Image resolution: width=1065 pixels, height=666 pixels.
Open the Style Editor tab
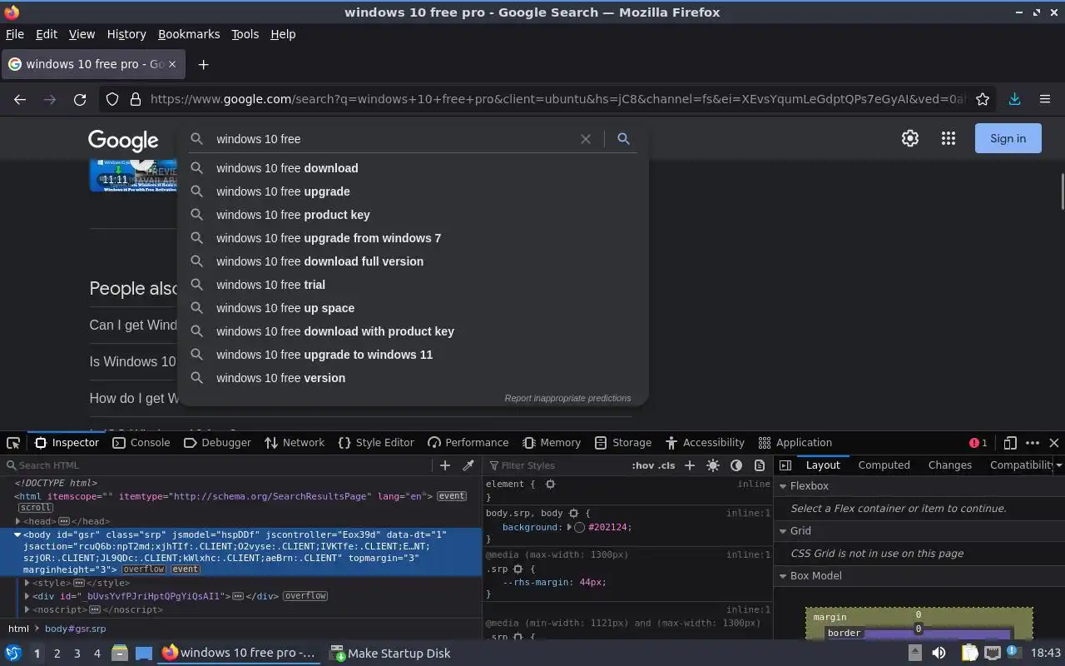click(376, 443)
